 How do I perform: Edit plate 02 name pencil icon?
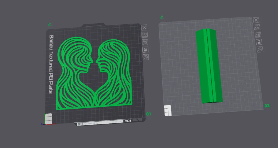pos(162,17)
